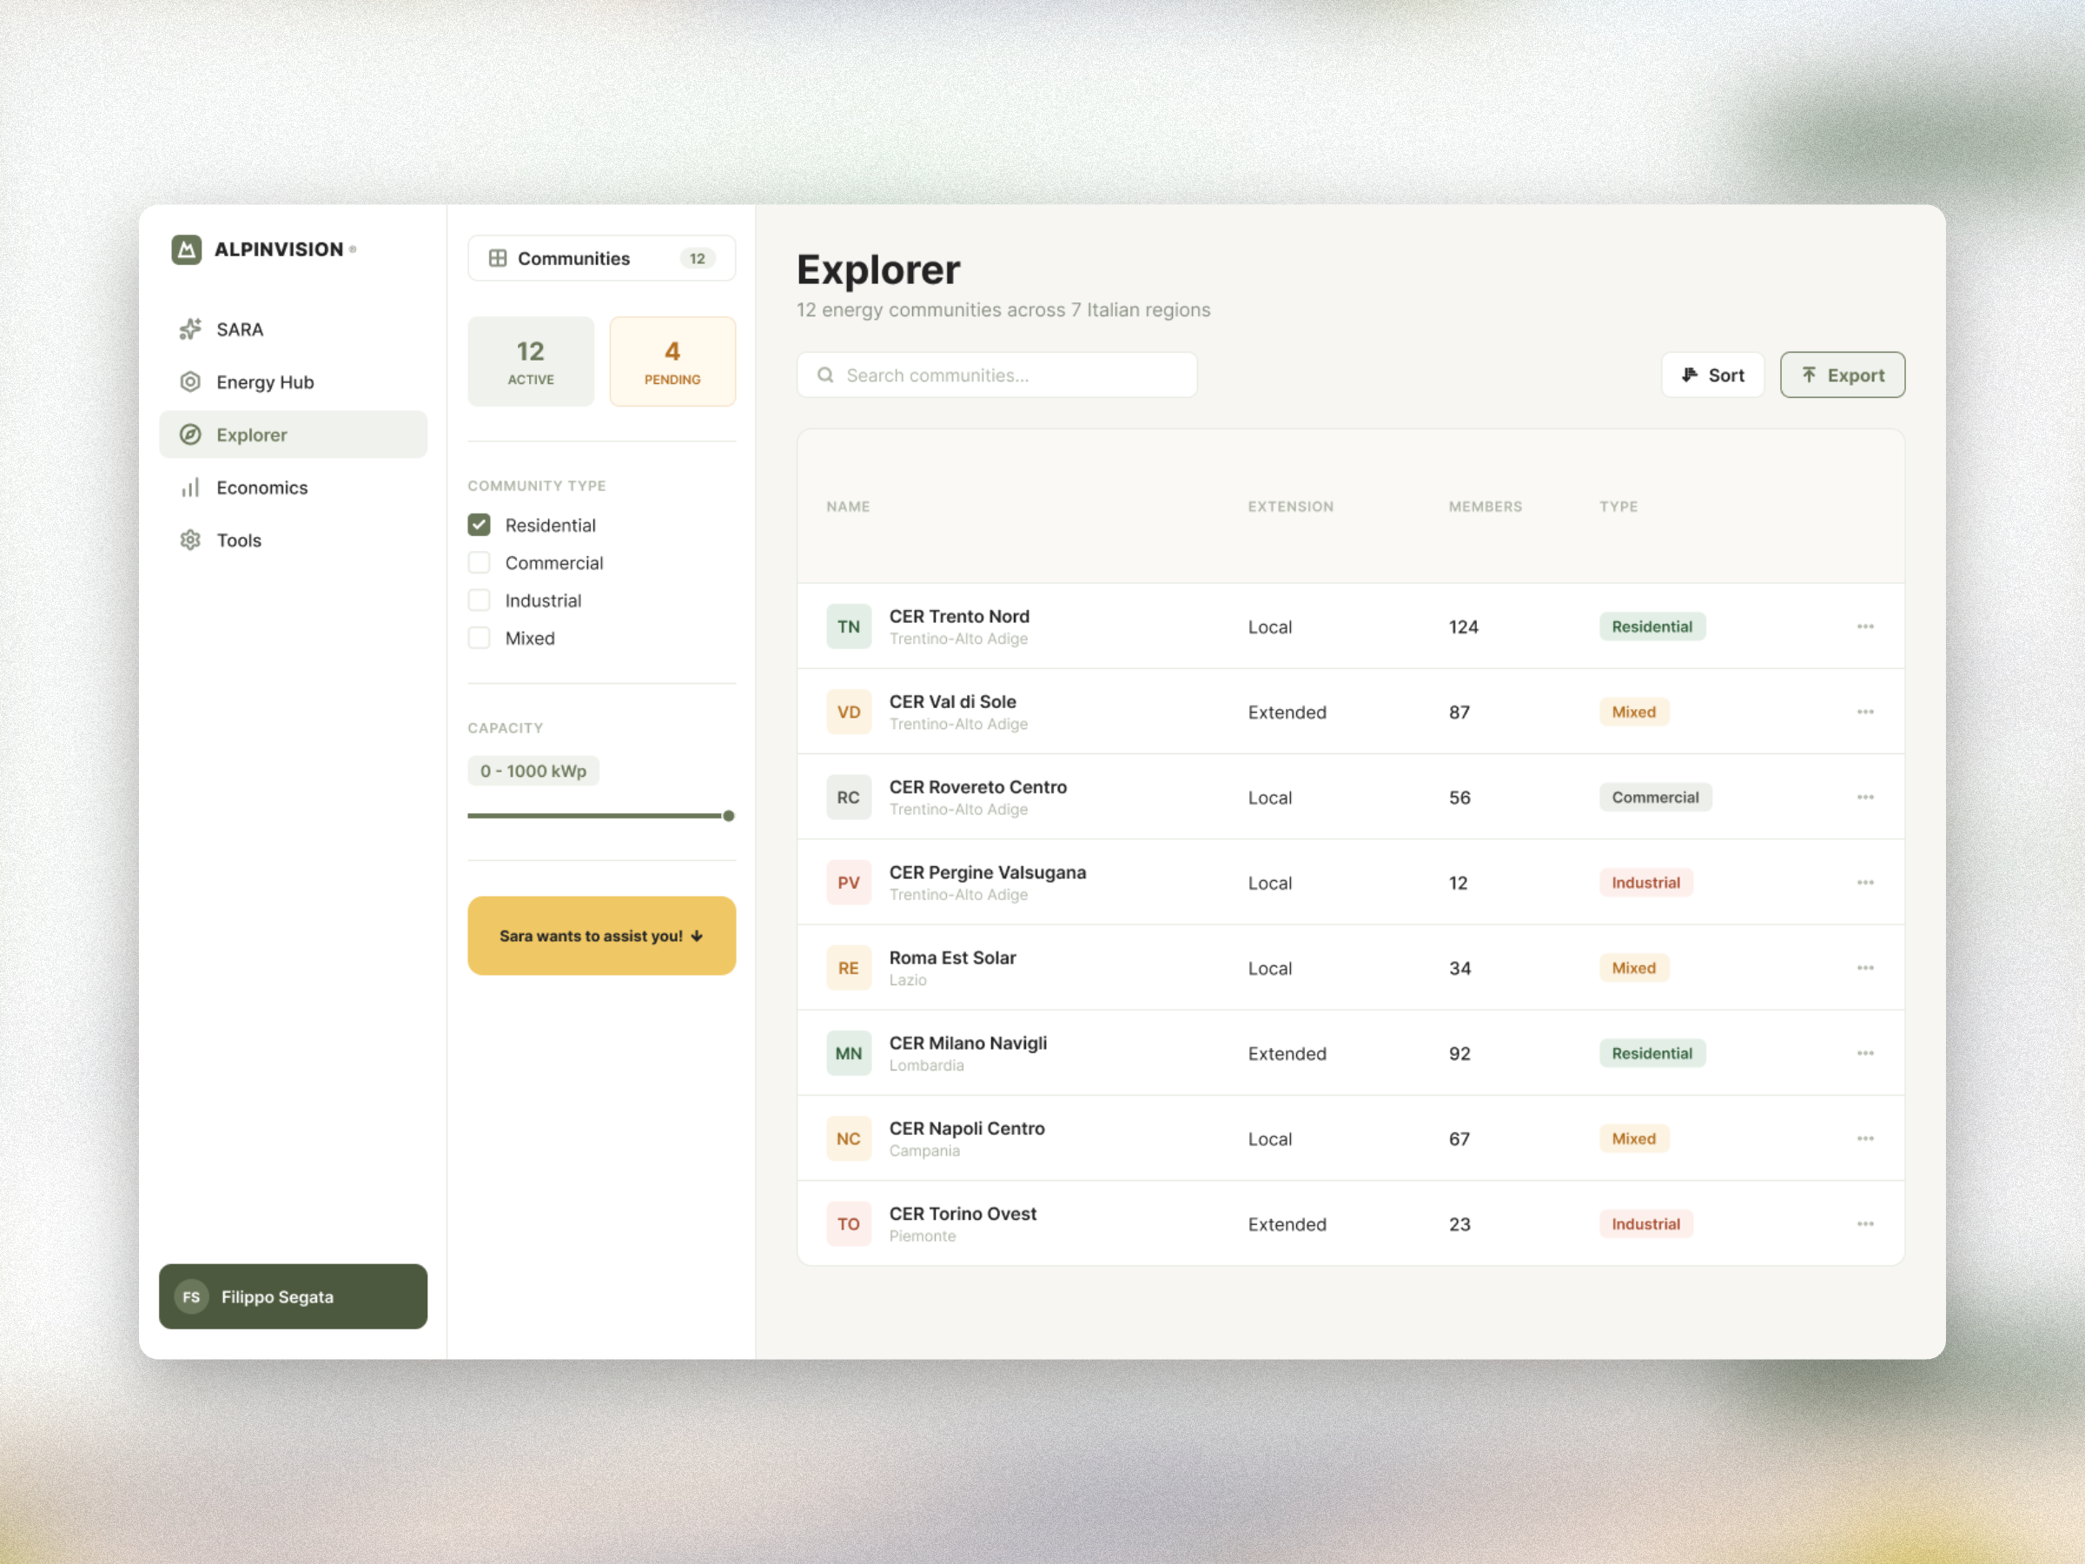Click the MN avatar badge
This screenshot has height=1564, width=2085.
coord(848,1054)
